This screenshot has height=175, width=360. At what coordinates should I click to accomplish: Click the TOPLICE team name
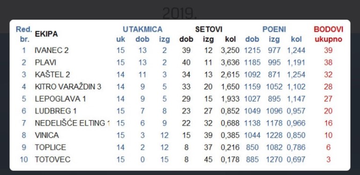click(x=50, y=147)
